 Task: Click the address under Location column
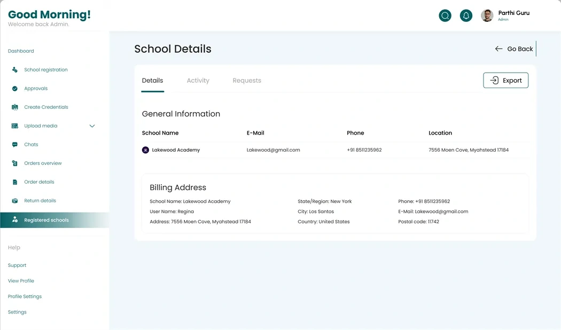469,150
